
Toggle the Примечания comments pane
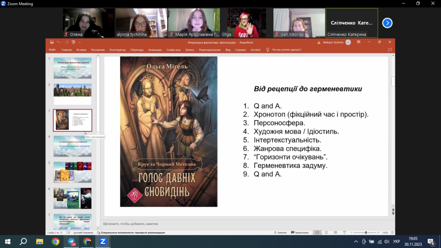click(300, 232)
